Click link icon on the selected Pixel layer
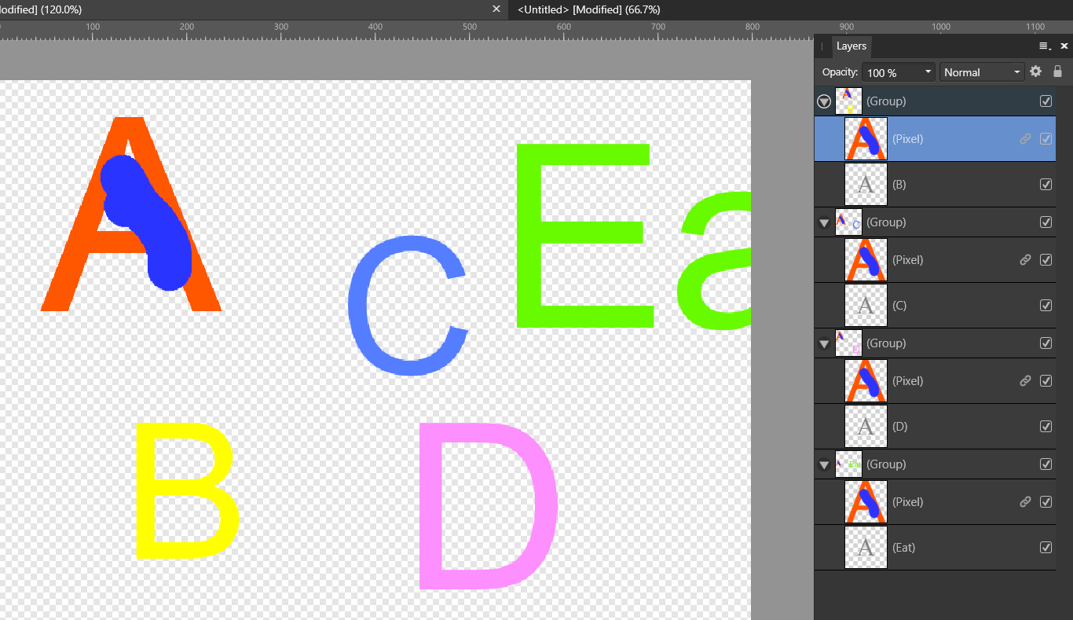 click(x=1025, y=139)
